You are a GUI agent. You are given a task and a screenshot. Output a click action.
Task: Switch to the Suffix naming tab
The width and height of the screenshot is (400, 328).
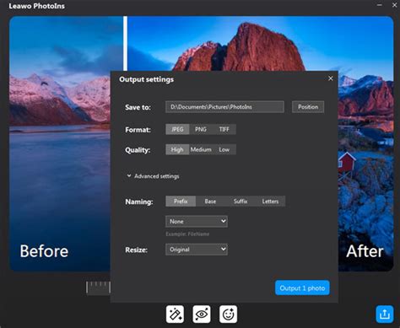click(241, 202)
